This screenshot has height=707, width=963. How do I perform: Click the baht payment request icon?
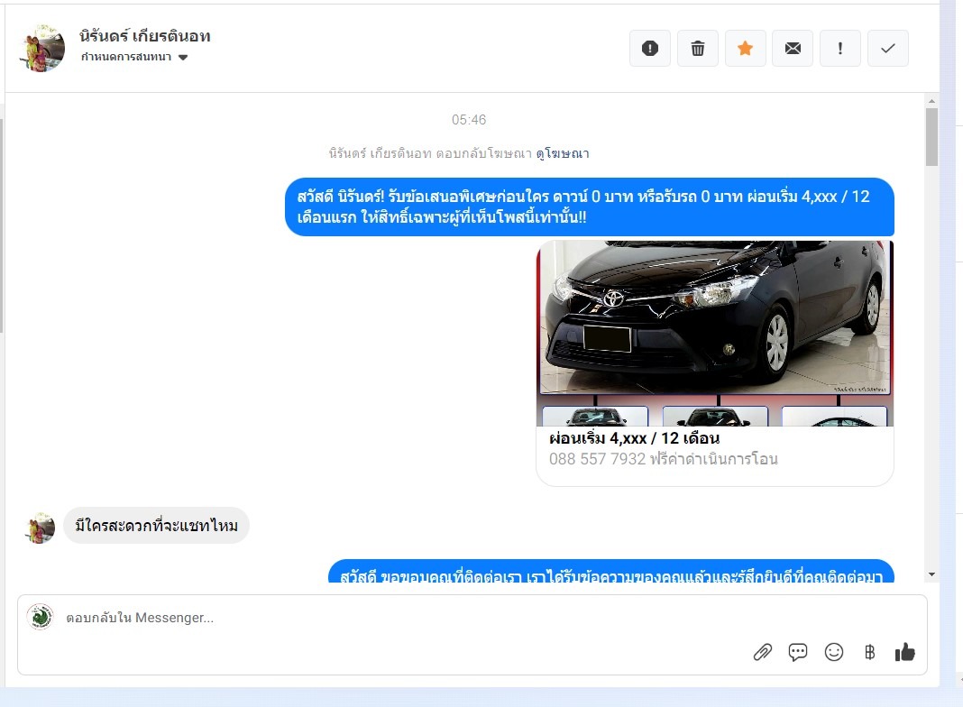tap(869, 652)
